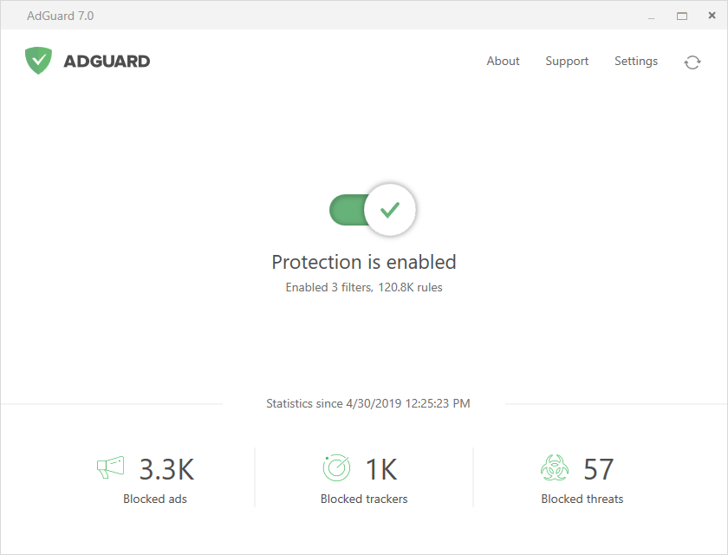Click the 57 blocked threats count
Image resolution: width=728 pixels, height=555 pixels.
pos(599,469)
